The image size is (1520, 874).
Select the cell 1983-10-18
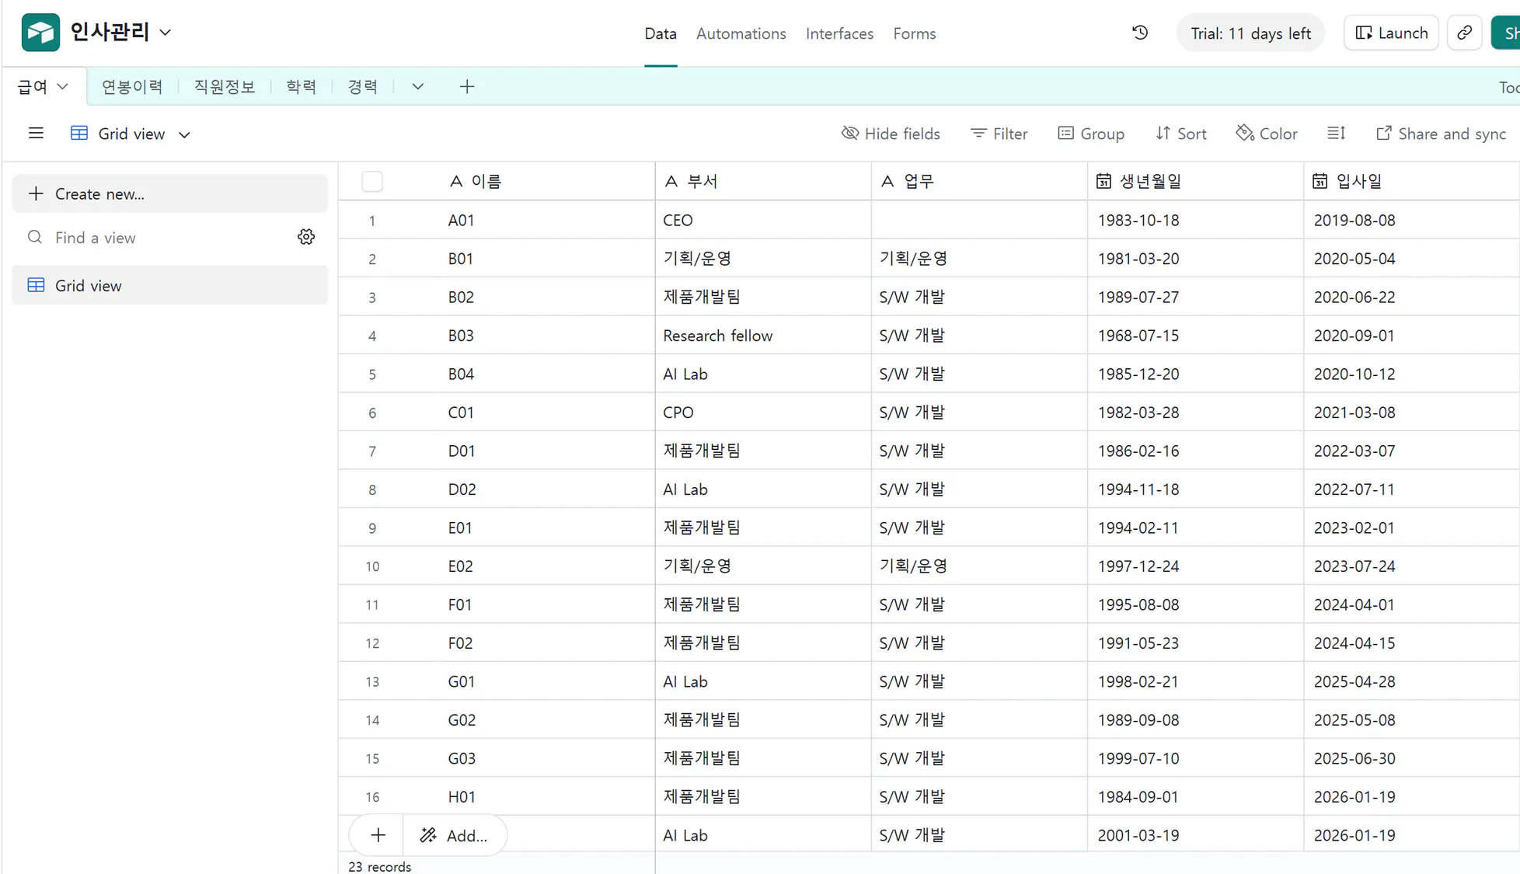tap(1194, 220)
